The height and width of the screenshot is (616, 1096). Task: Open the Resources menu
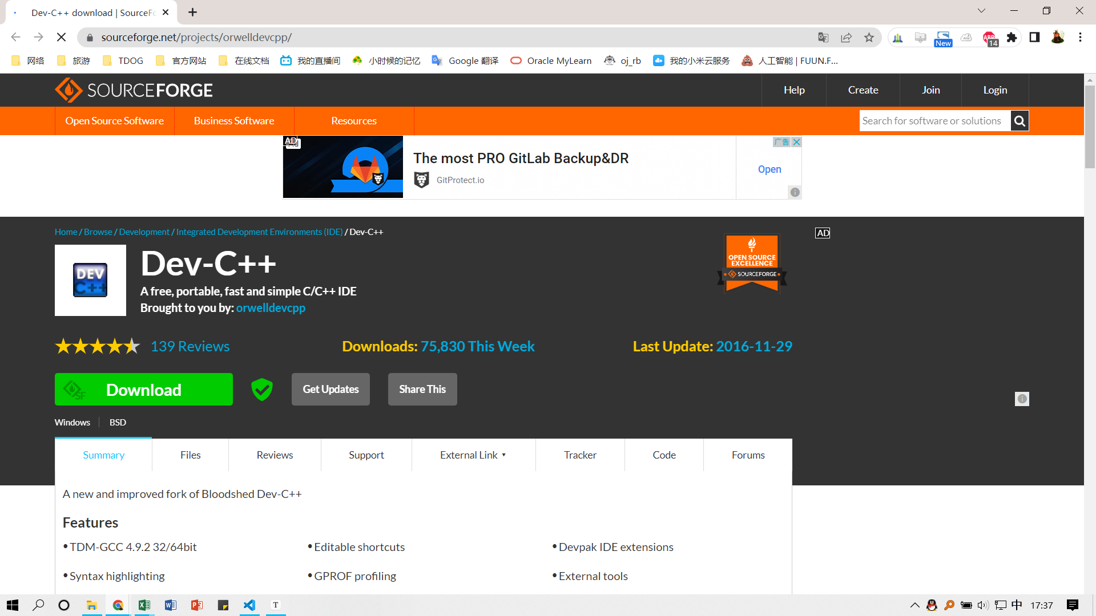click(354, 121)
